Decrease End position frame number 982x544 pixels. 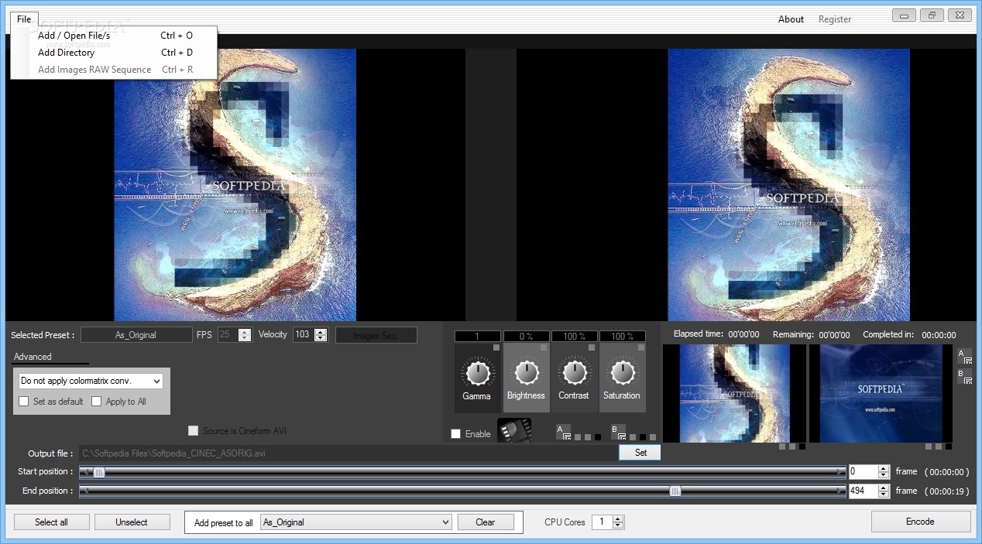884,494
